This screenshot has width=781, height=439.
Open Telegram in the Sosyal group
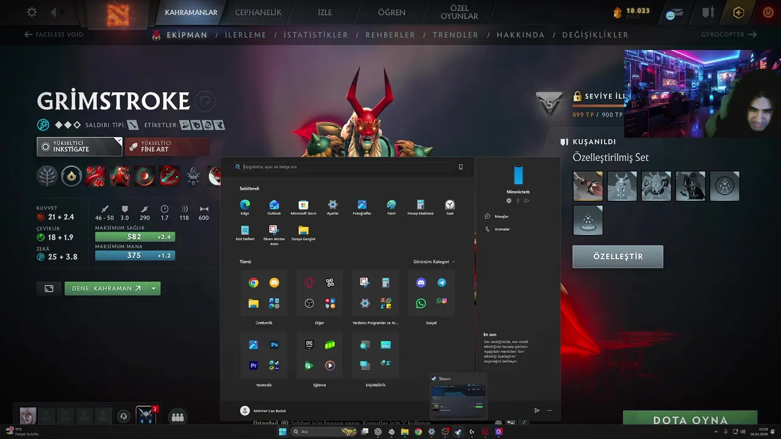tap(442, 283)
